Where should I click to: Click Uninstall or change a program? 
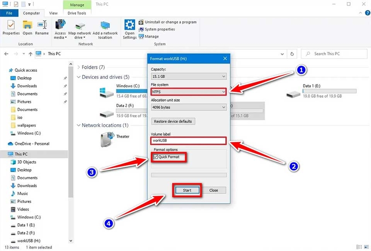[x=168, y=22]
